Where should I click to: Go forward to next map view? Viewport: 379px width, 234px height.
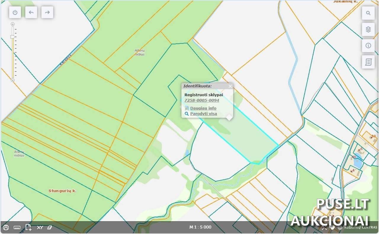[x=47, y=12]
